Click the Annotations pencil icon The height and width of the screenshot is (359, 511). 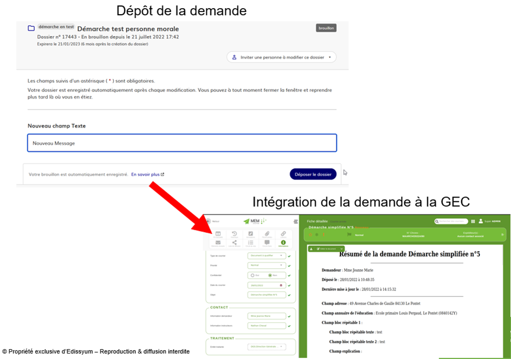pos(251,234)
